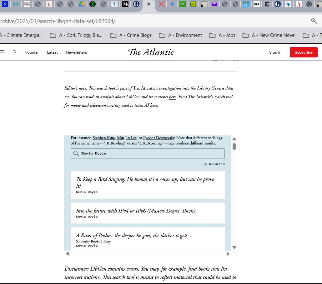Open the movie and television 'here' link
The image size is (322, 284).
coord(153,105)
